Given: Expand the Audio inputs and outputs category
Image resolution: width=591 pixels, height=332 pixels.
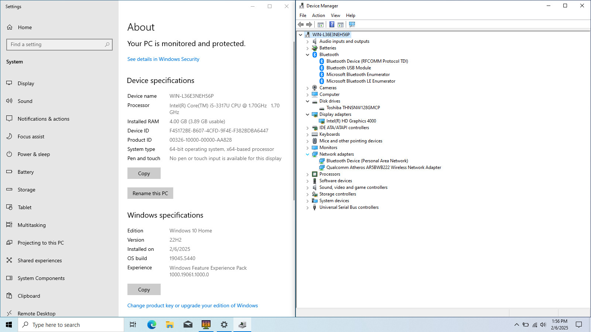Looking at the screenshot, I should [308, 41].
